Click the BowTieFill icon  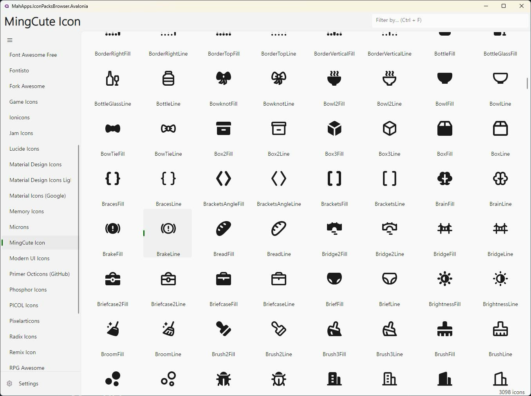113,128
